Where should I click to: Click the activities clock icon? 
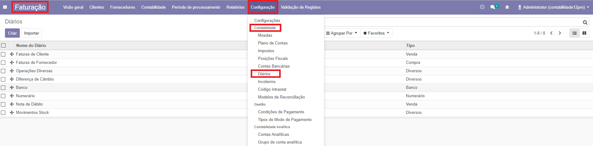click(482, 7)
